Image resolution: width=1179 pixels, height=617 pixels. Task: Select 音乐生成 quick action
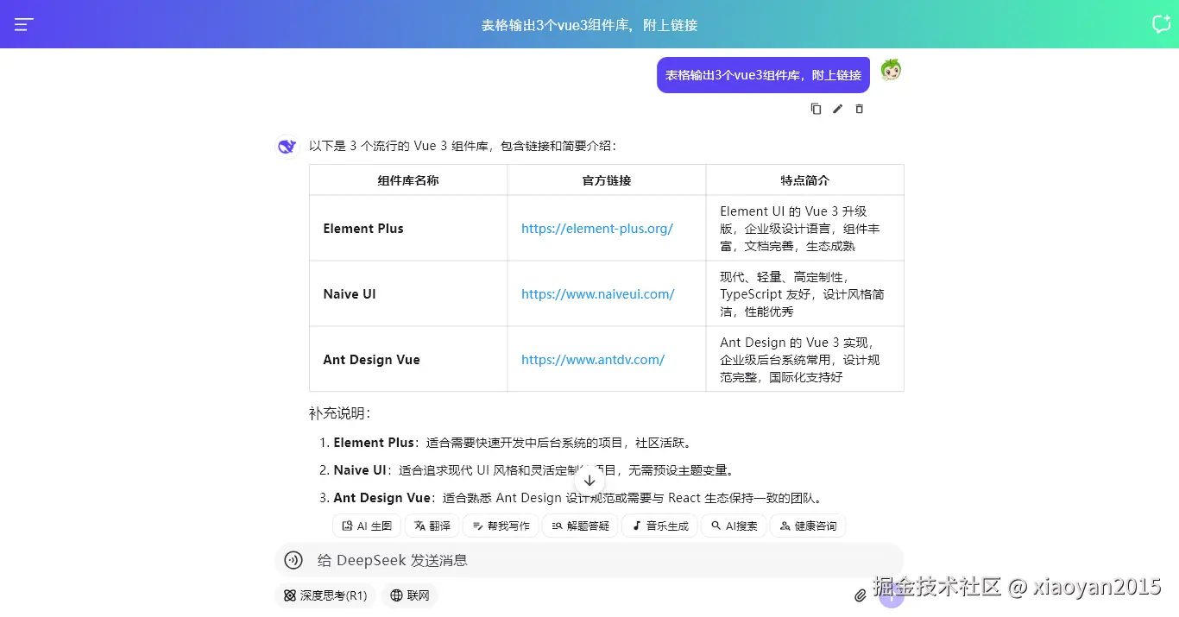coord(659,526)
